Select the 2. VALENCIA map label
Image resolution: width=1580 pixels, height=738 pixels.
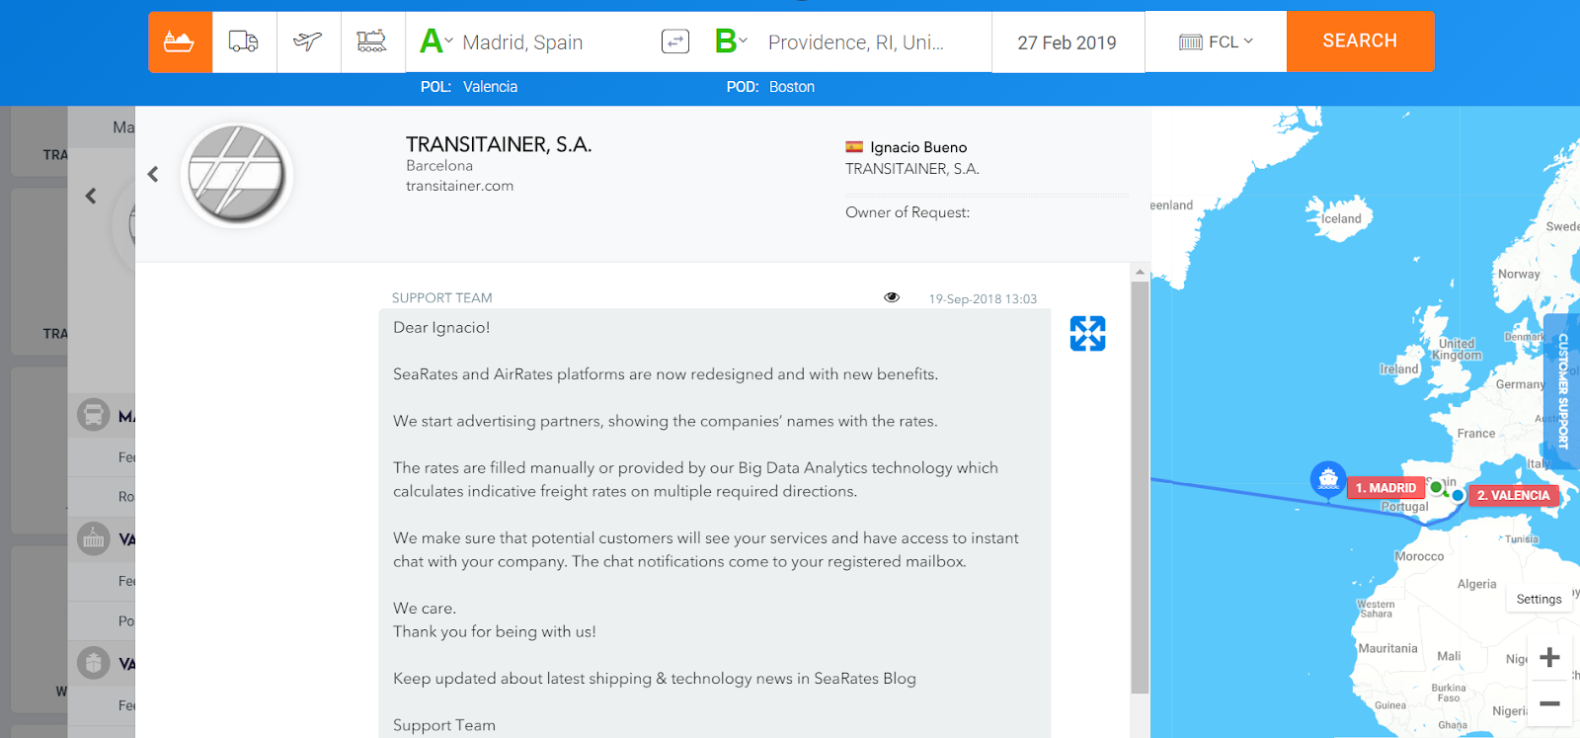[x=1513, y=496]
